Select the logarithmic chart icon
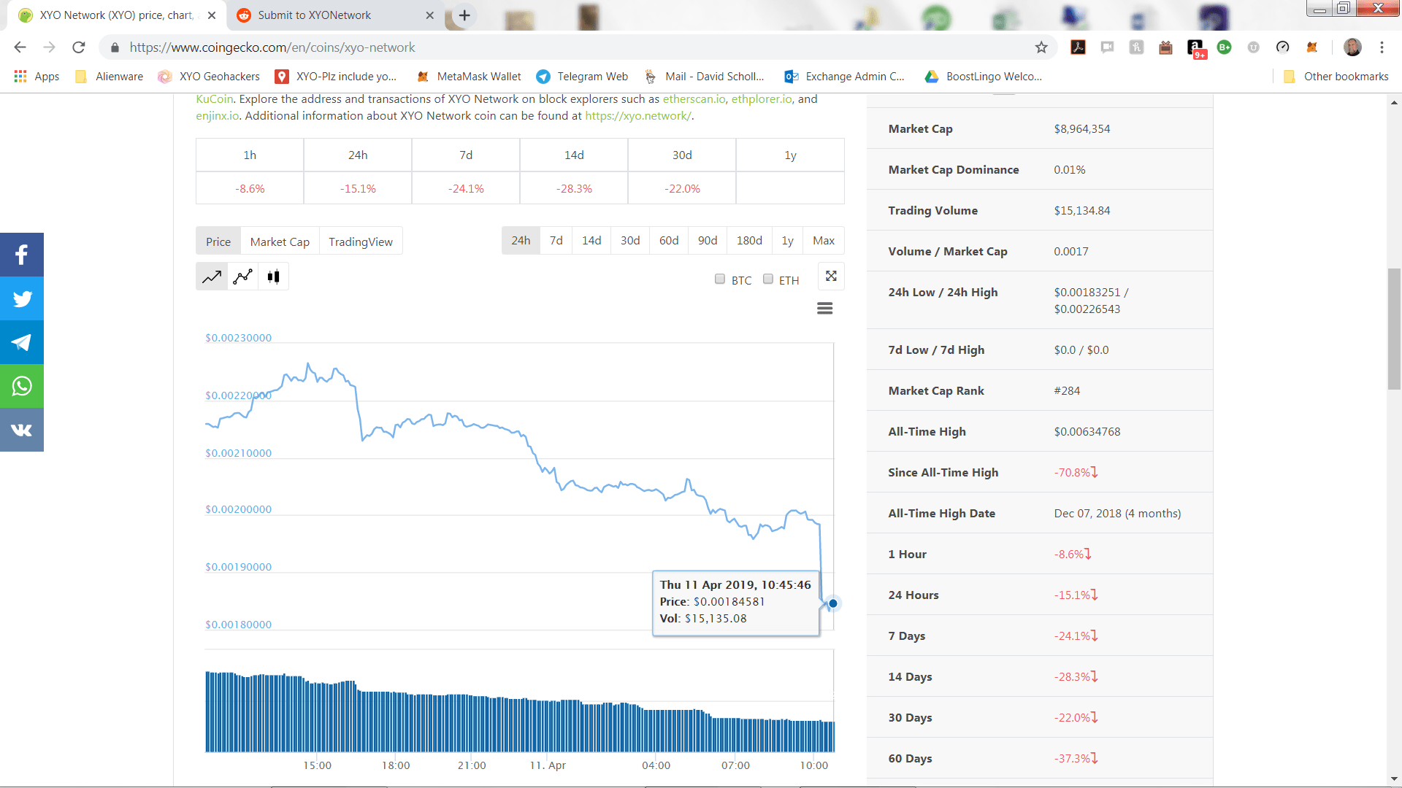 242,276
